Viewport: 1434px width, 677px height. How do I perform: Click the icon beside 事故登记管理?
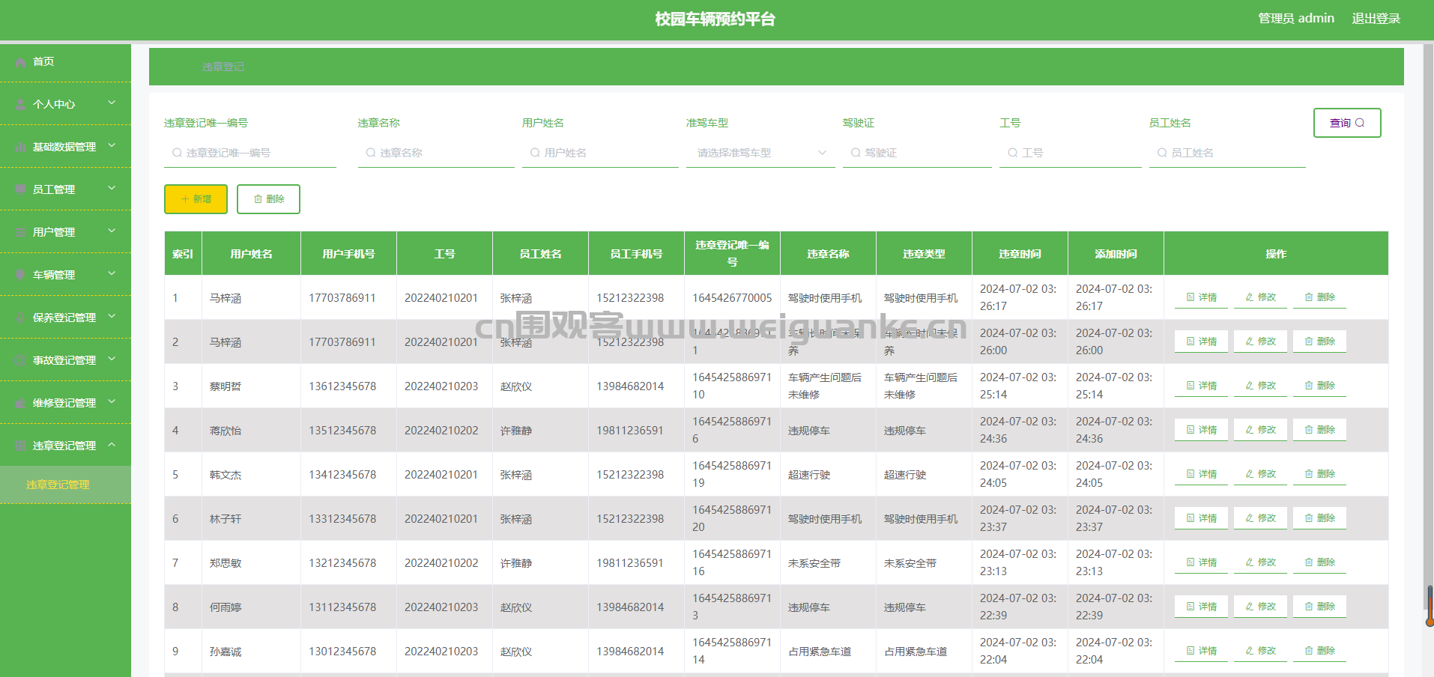click(21, 361)
